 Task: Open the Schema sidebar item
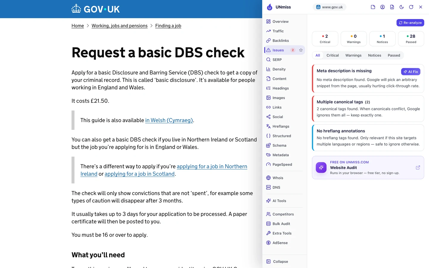(285, 145)
